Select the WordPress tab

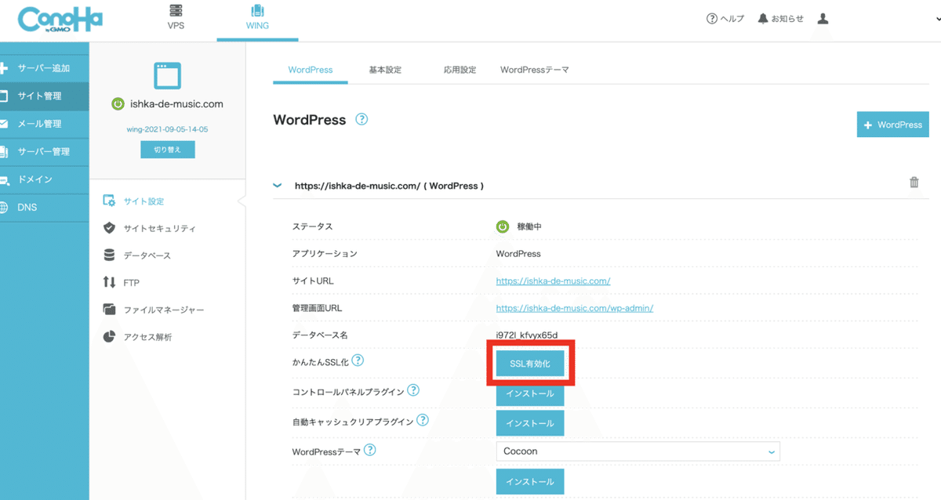(x=311, y=70)
